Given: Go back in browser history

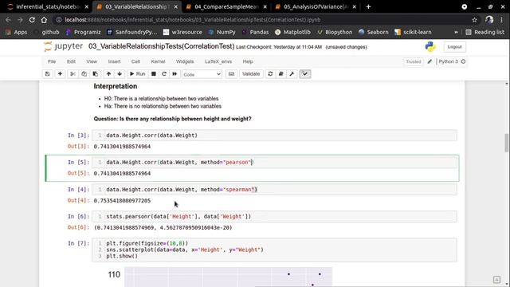Looking at the screenshot, I should [x=8, y=20].
